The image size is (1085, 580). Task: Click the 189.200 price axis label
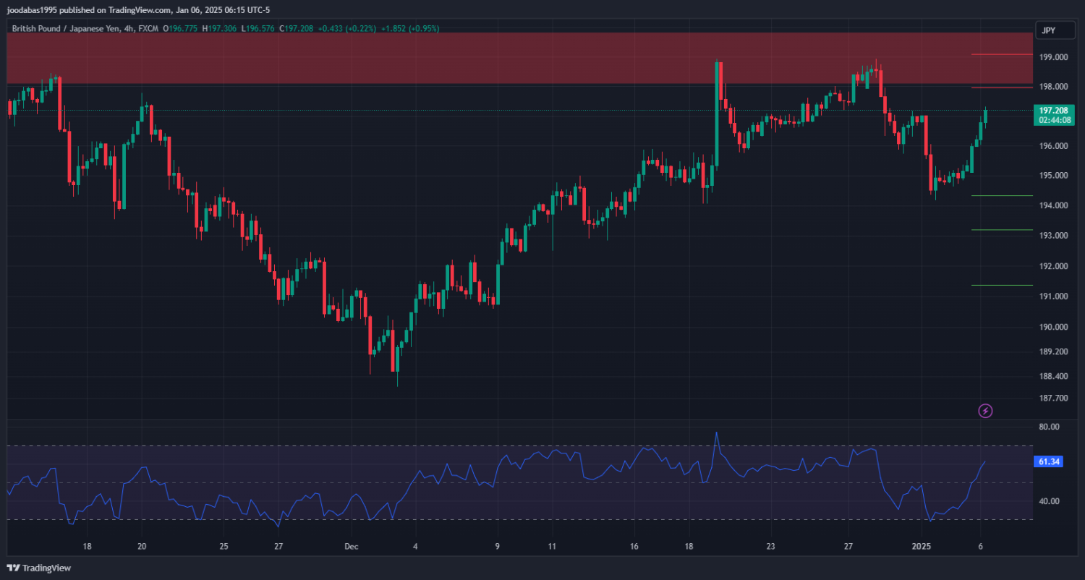coord(1054,351)
